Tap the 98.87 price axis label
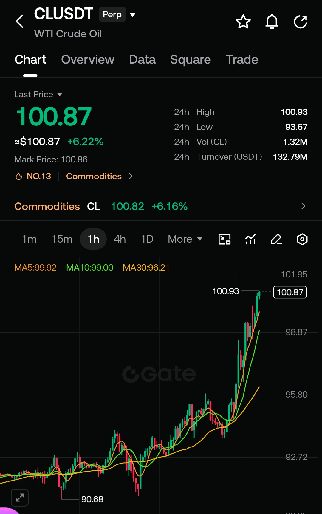 [x=296, y=332]
